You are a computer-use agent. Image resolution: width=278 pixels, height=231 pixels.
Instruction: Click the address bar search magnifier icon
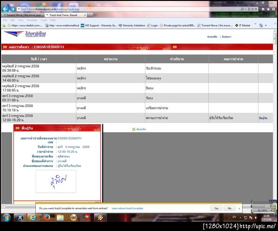point(242,9)
